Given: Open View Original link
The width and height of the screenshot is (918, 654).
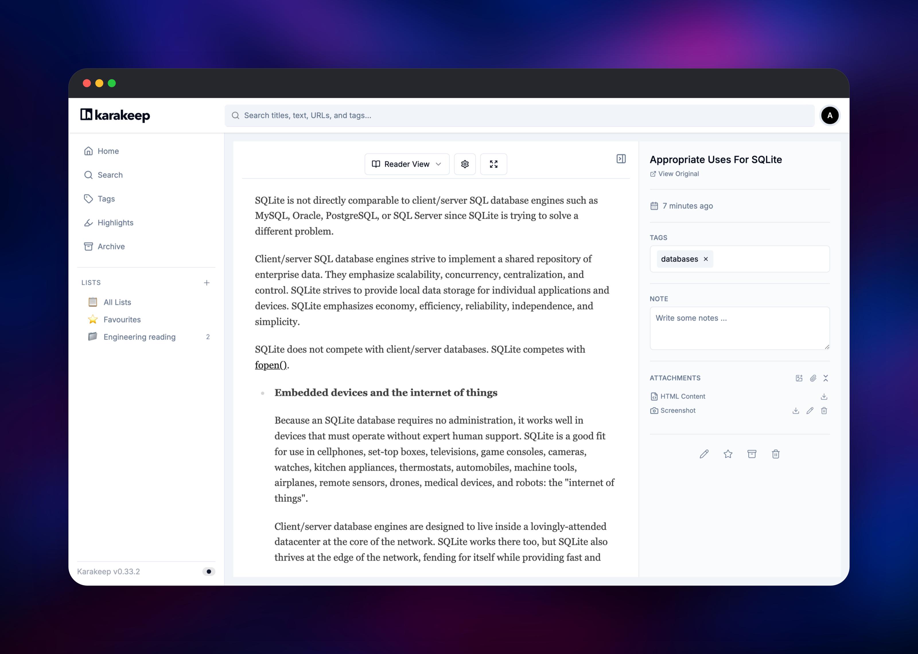Looking at the screenshot, I should 674,174.
